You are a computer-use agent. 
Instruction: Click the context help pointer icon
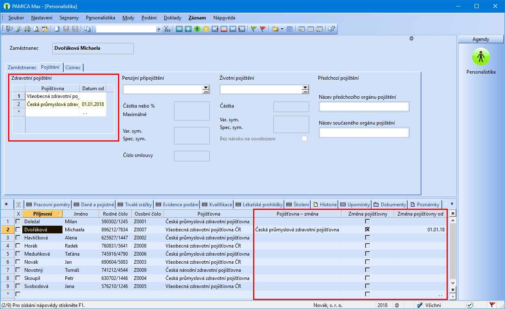pyautogui.click(x=331, y=29)
